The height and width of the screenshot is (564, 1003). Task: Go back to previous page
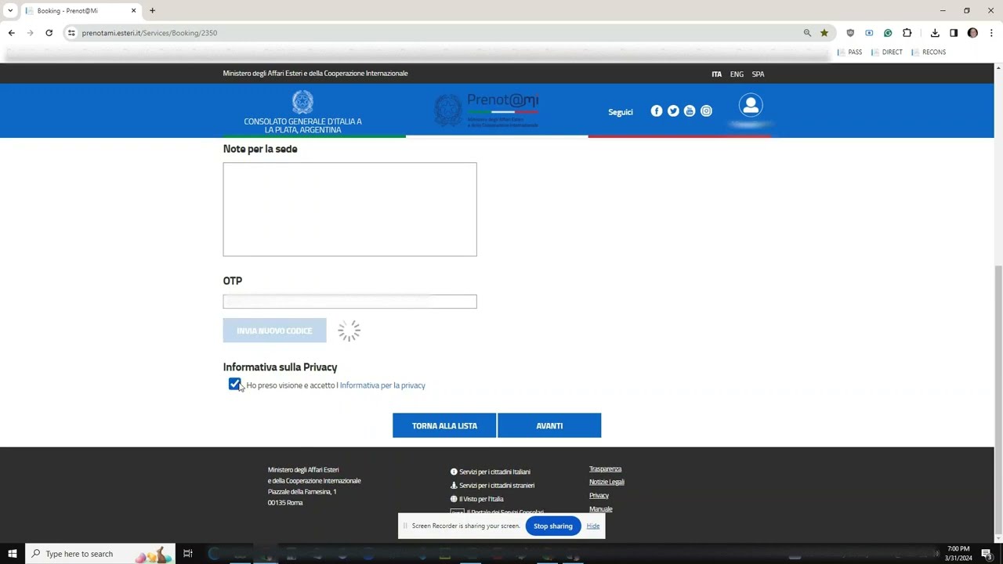(12, 33)
